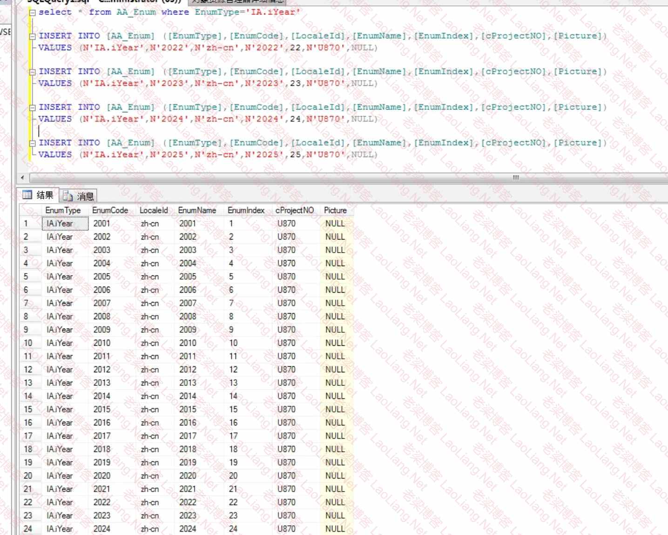Collapse the INSERT block for year 2023
Screen dimensions: 668x535
tap(32, 72)
